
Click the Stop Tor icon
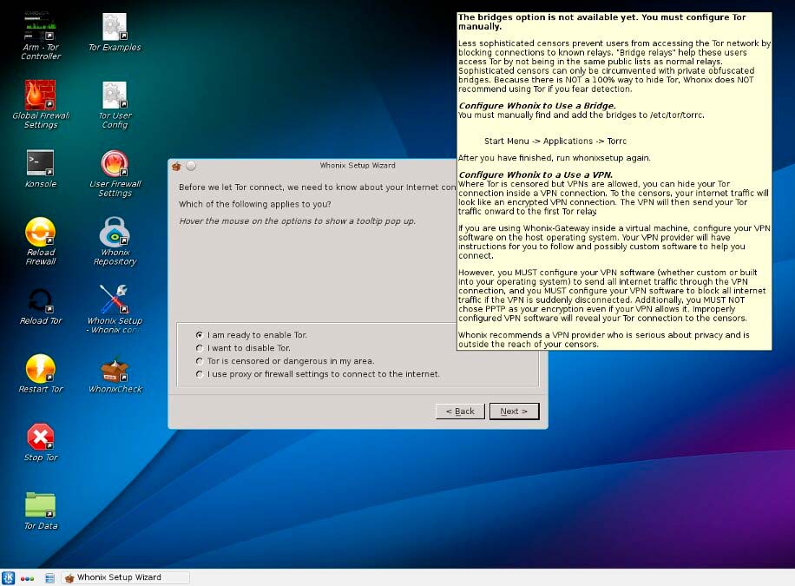click(x=41, y=437)
